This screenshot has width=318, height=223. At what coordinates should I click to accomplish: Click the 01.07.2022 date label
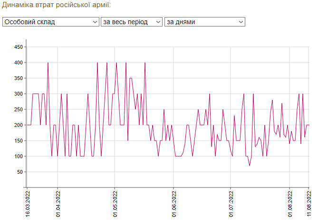231,204
